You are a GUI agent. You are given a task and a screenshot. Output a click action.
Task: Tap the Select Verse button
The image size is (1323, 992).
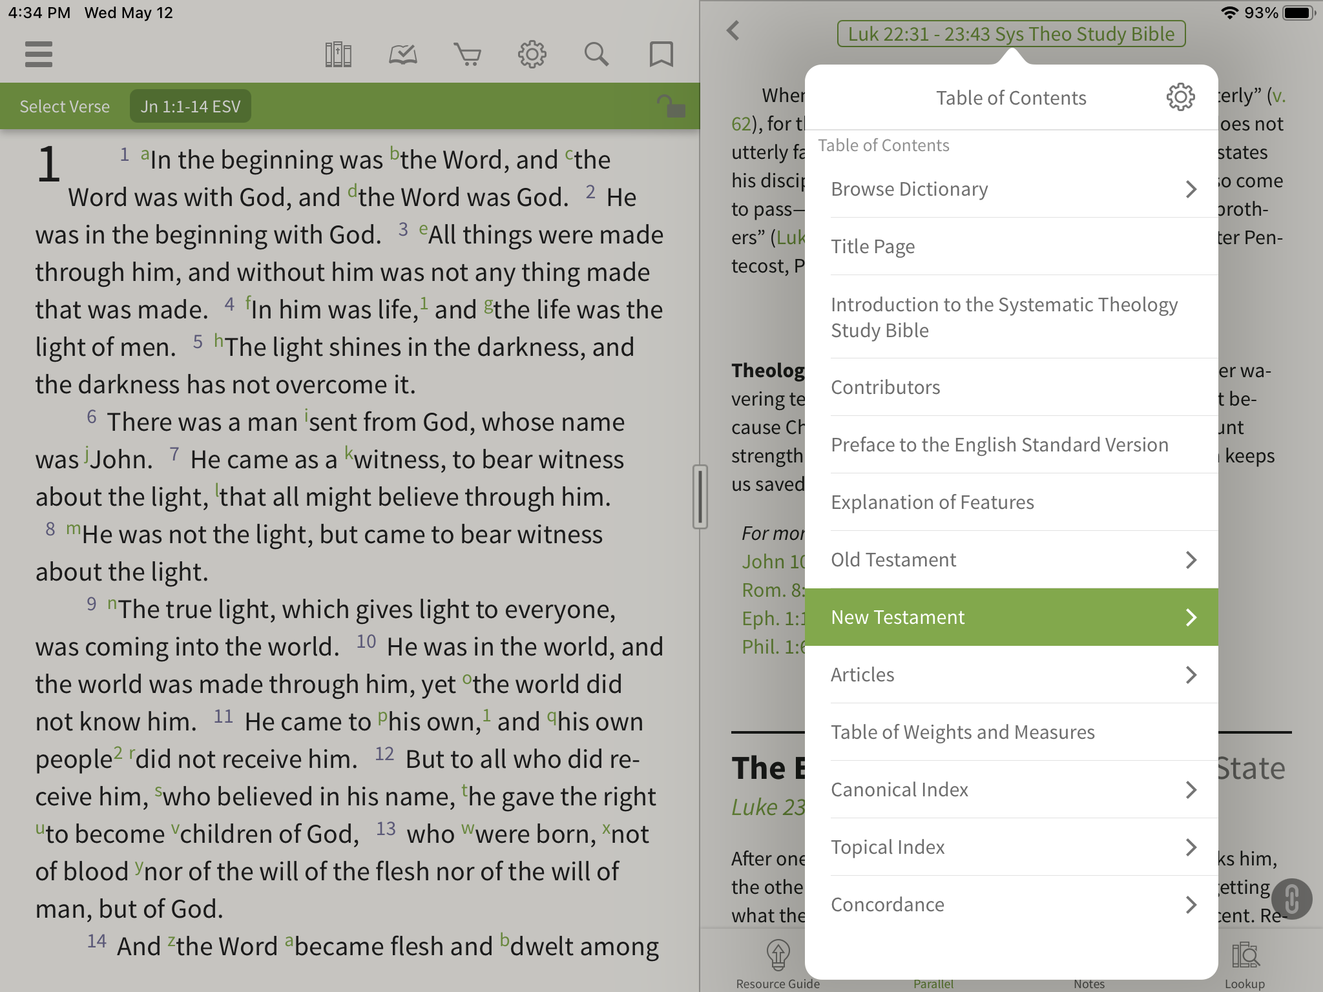pyautogui.click(x=65, y=106)
